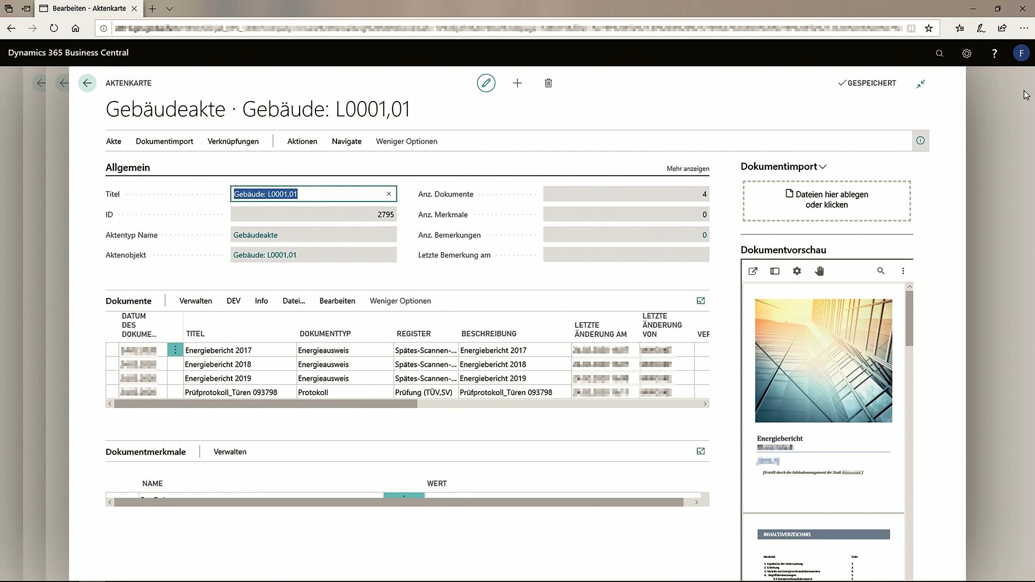The image size is (1035, 582).
Task: Open browser favorites hub icon
Action: (959, 28)
